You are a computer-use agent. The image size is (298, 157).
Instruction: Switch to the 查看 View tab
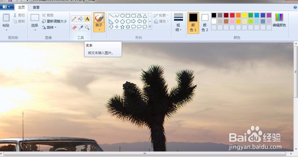click(x=36, y=7)
